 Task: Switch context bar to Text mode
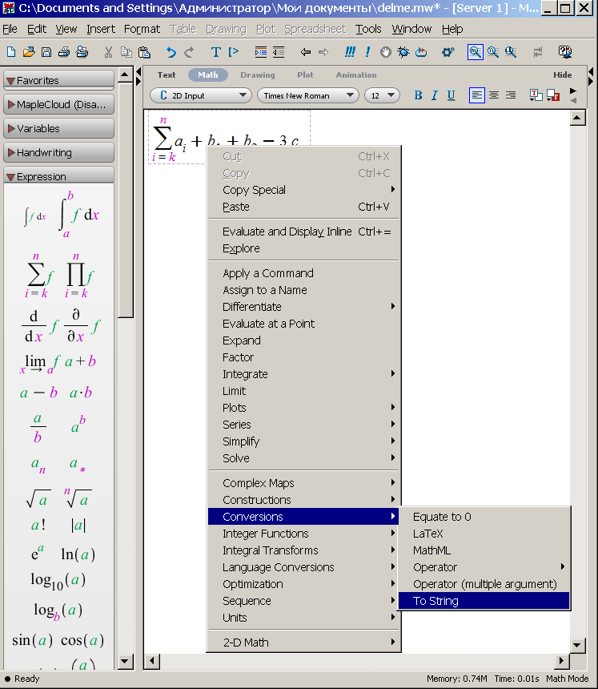click(x=167, y=75)
